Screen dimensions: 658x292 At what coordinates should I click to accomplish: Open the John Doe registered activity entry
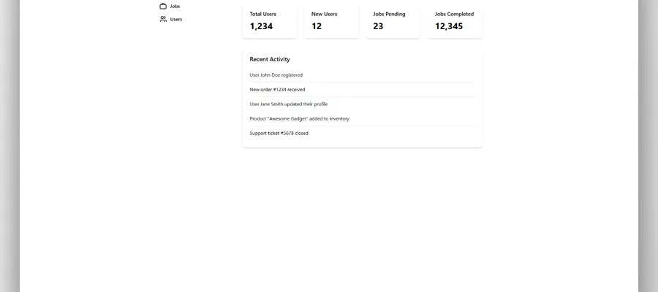(x=276, y=75)
